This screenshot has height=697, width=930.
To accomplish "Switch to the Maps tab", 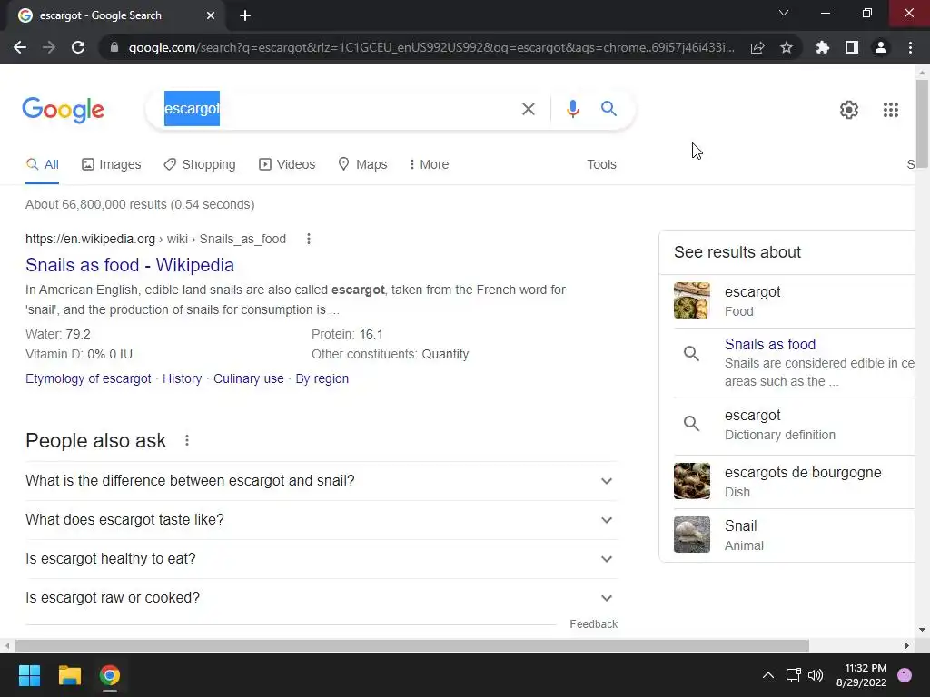I will click(x=362, y=164).
